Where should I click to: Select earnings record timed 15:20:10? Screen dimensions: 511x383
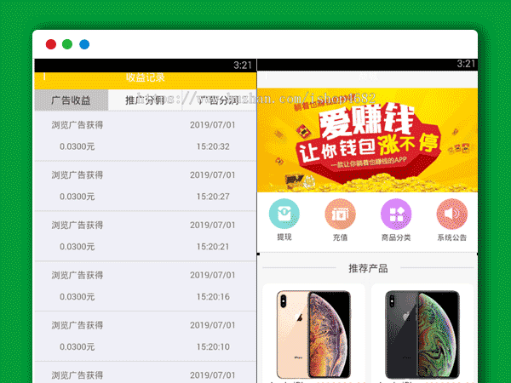[x=145, y=336]
